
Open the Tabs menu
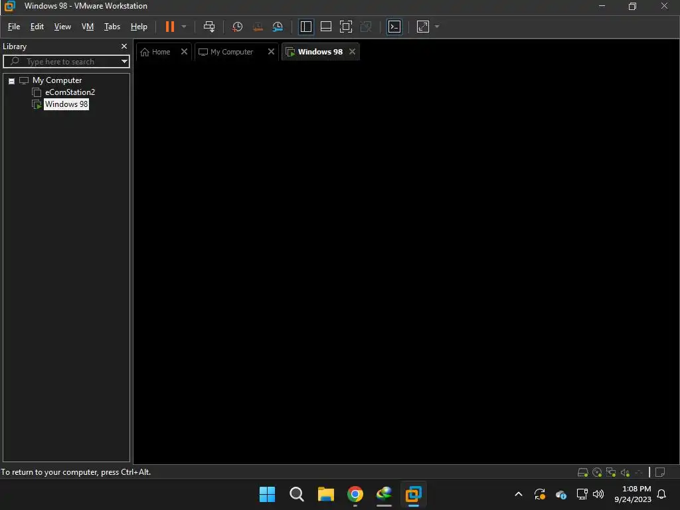click(112, 27)
